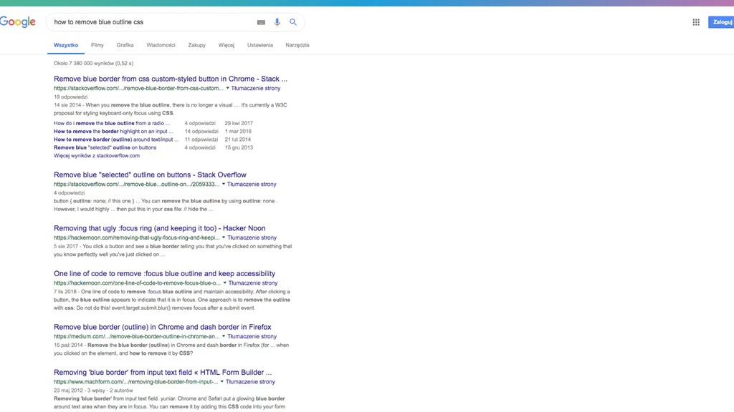Click date '29 kwi 2017' in sublinks table
Screen dimensions: 734x412
239,123
